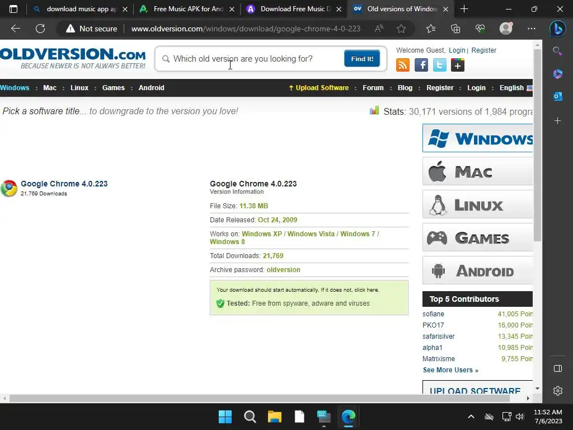The image size is (573, 430).
Task: Open the Bing Chat sidebar button
Action: 557,29
